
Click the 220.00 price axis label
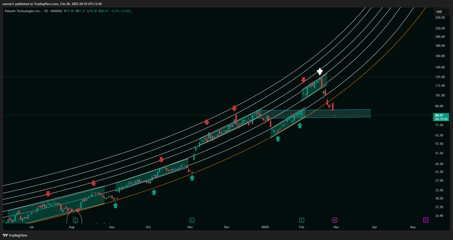pyautogui.click(x=440, y=28)
